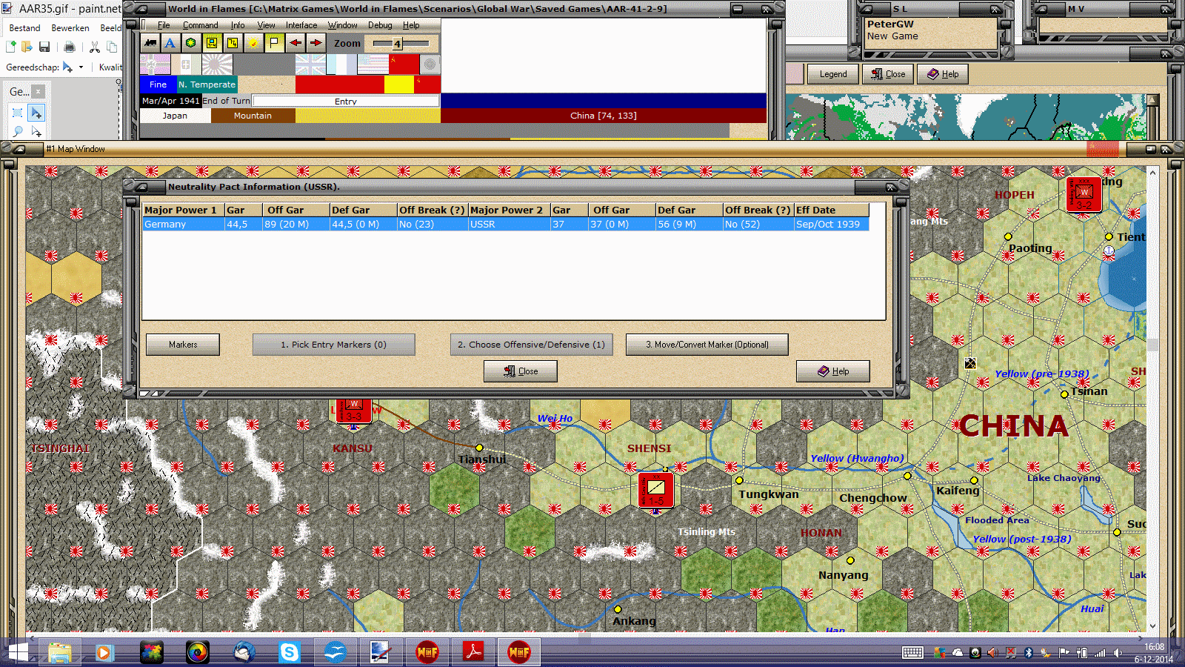Click the Zoom slider track

[x=401, y=44]
